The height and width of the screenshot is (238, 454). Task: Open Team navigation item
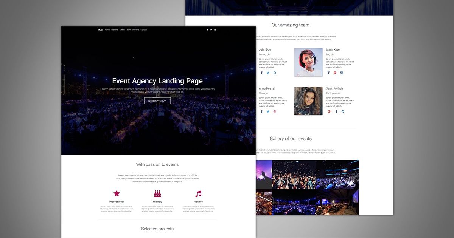pos(129,30)
